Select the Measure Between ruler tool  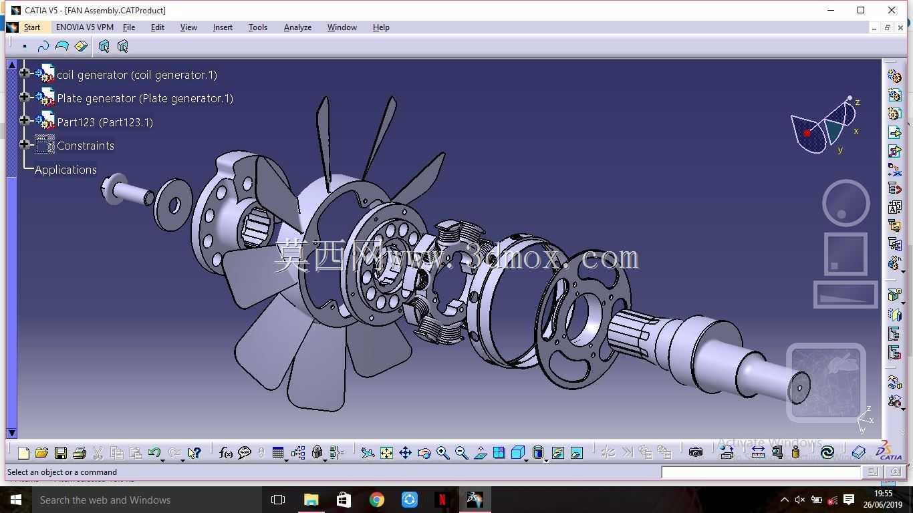pos(758,453)
